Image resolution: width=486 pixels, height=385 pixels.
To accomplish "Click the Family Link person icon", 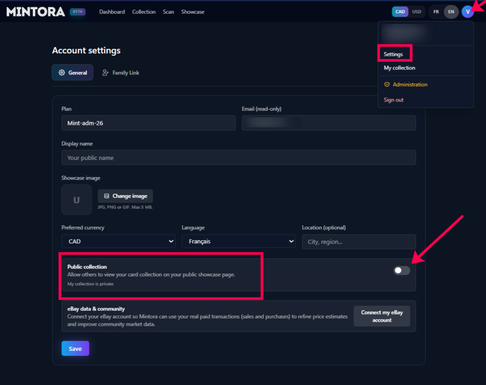I will 105,73.
